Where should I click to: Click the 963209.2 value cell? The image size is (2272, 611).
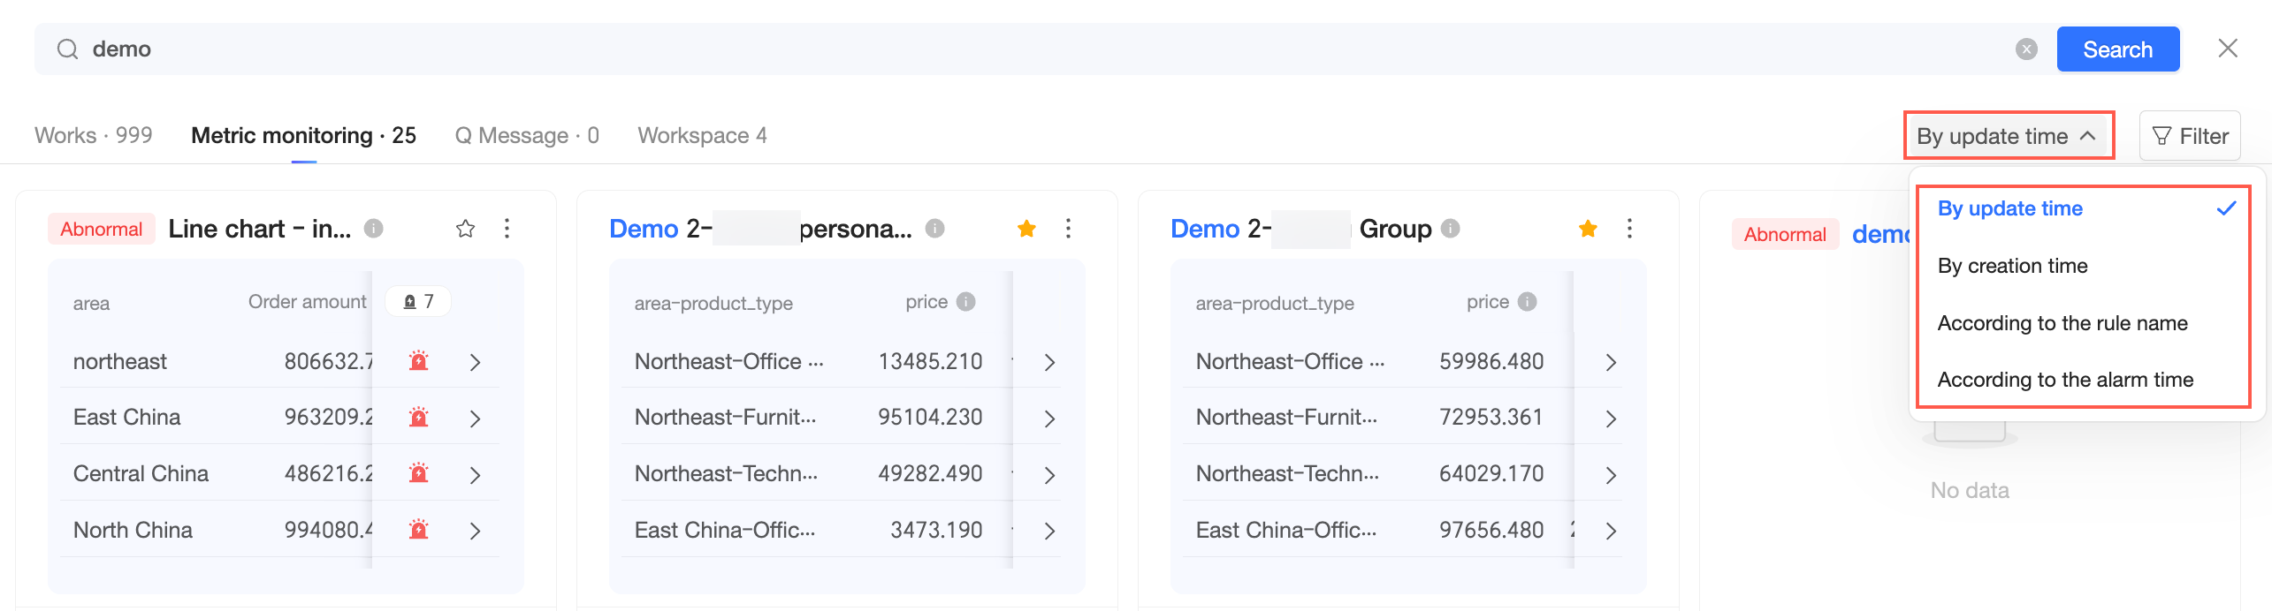click(x=329, y=418)
